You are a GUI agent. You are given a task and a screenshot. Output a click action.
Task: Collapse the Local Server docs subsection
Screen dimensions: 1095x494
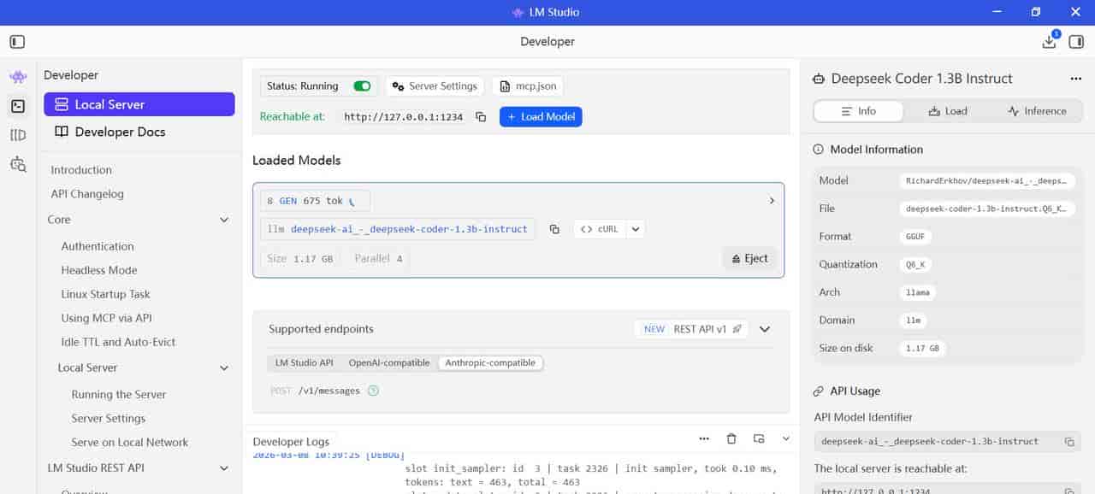tap(224, 368)
